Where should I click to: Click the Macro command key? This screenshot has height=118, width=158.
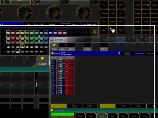pos(146,13)
